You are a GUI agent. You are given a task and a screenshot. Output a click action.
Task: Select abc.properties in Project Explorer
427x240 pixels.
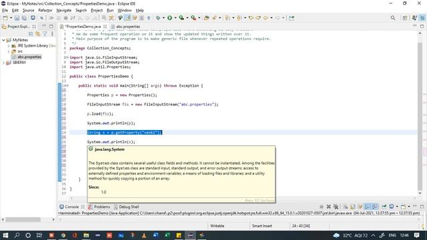(x=27, y=57)
